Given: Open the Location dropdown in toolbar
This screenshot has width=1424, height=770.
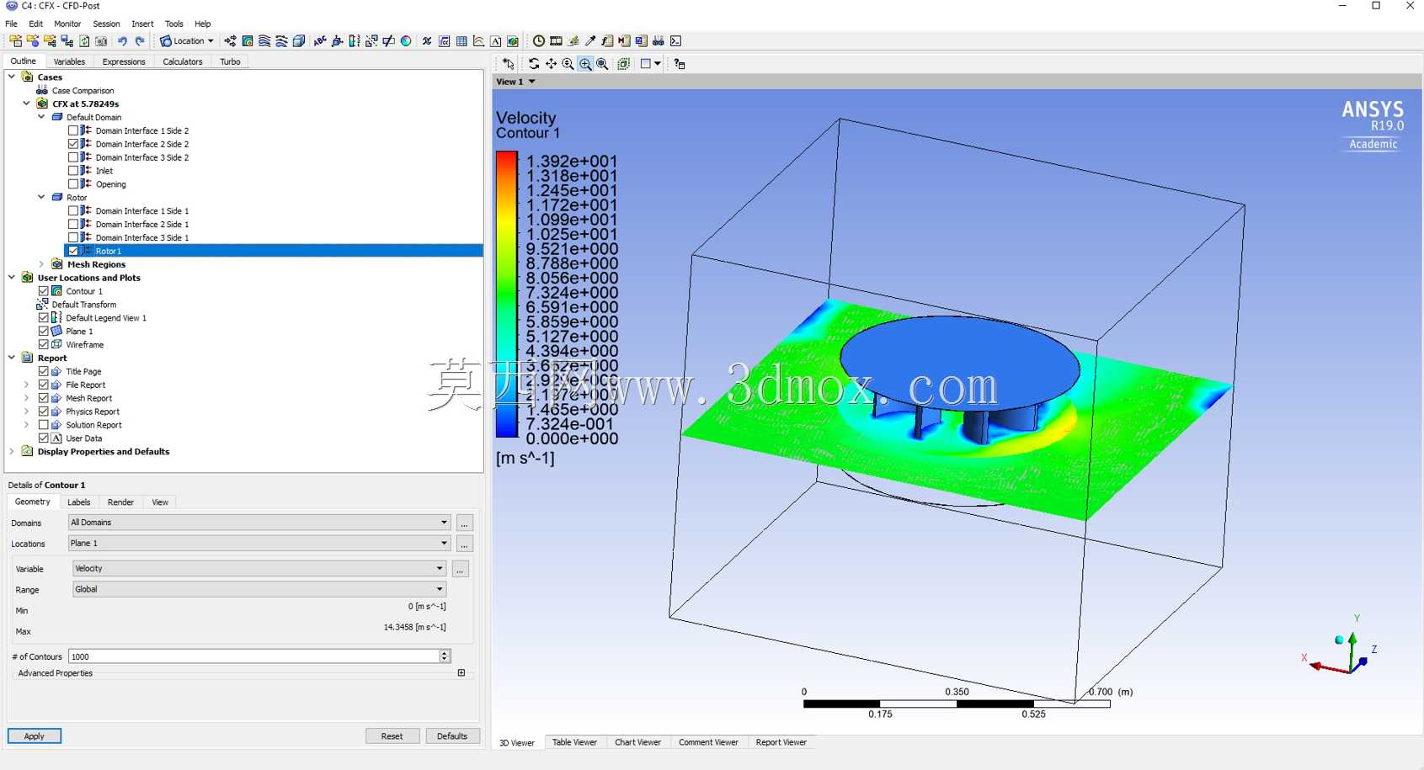Looking at the screenshot, I should pos(187,40).
